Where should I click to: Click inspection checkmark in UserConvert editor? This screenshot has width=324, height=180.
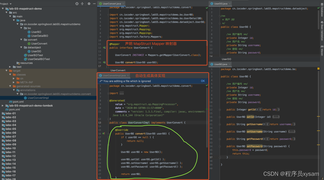[207, 8]
